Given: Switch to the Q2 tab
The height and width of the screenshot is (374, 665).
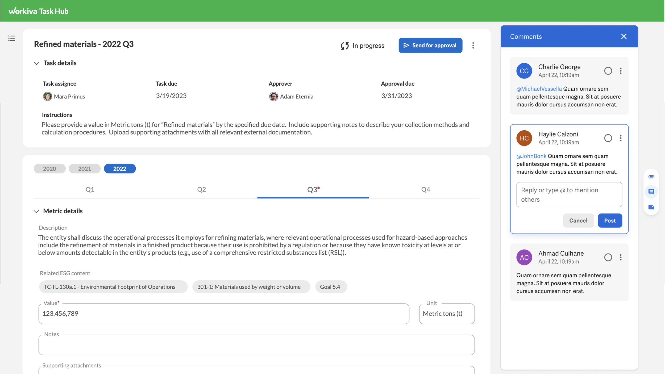Looking at the screenshot, I should pyautogui.click(x=201, y=189).
